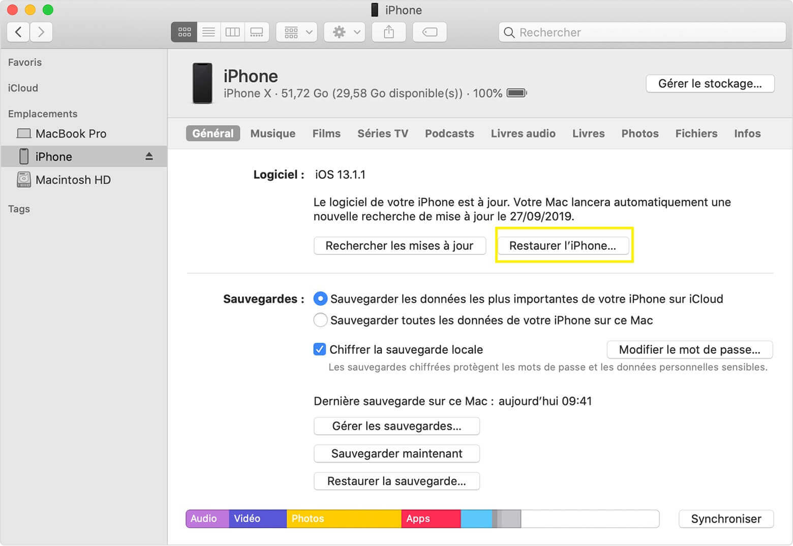Open the item grouping dropdown
This screenshot has height=546, width=793.
tap(296, 32)
